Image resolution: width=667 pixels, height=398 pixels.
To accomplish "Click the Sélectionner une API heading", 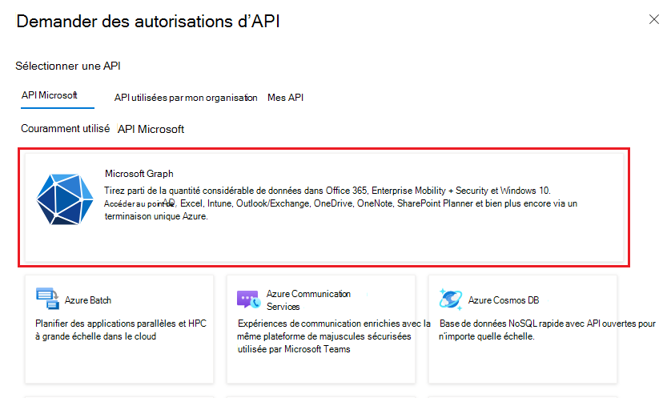I will point(68,66).
